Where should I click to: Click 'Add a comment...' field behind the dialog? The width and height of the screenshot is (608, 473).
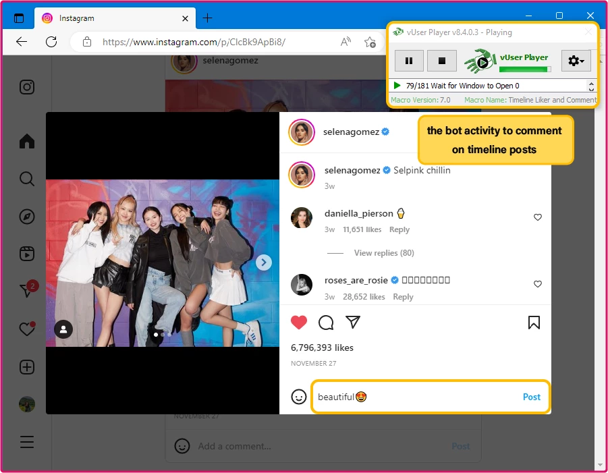235,446
